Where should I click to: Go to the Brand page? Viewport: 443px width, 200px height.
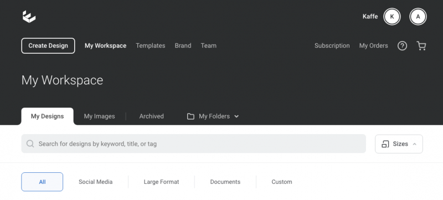point(183,46)
